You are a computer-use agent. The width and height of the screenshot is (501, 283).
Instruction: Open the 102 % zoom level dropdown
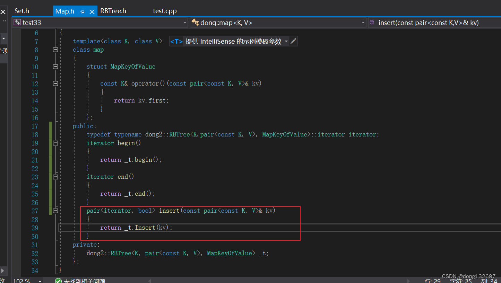40,281
